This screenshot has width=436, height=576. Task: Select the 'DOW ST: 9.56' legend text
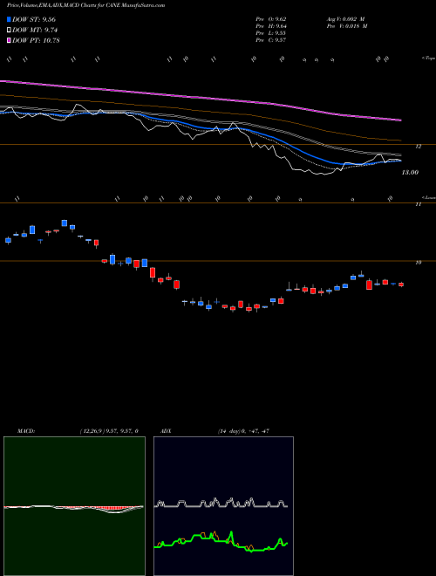click(34, 19)
